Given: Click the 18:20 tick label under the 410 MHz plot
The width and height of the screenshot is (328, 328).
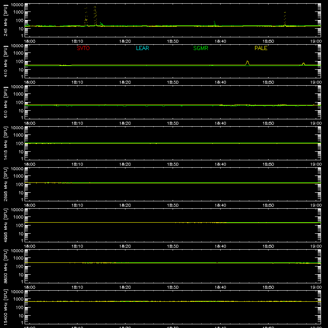Looking at the screenshot, I should tap(125, 82).
